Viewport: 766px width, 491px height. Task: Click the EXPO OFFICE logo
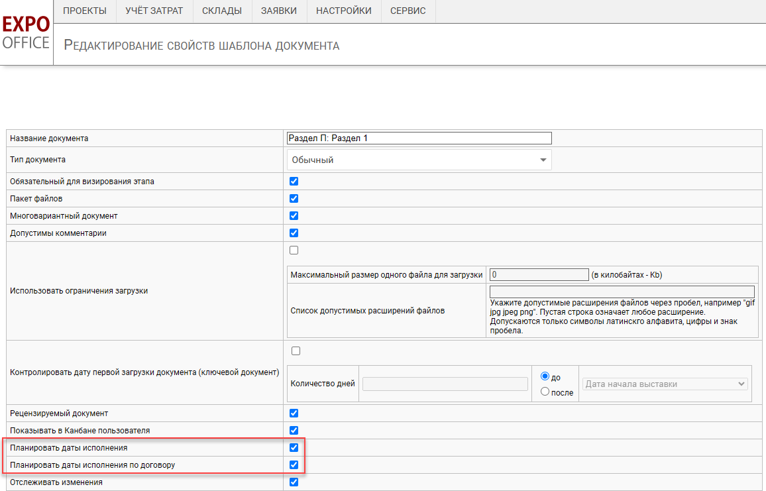coord(26,33)
